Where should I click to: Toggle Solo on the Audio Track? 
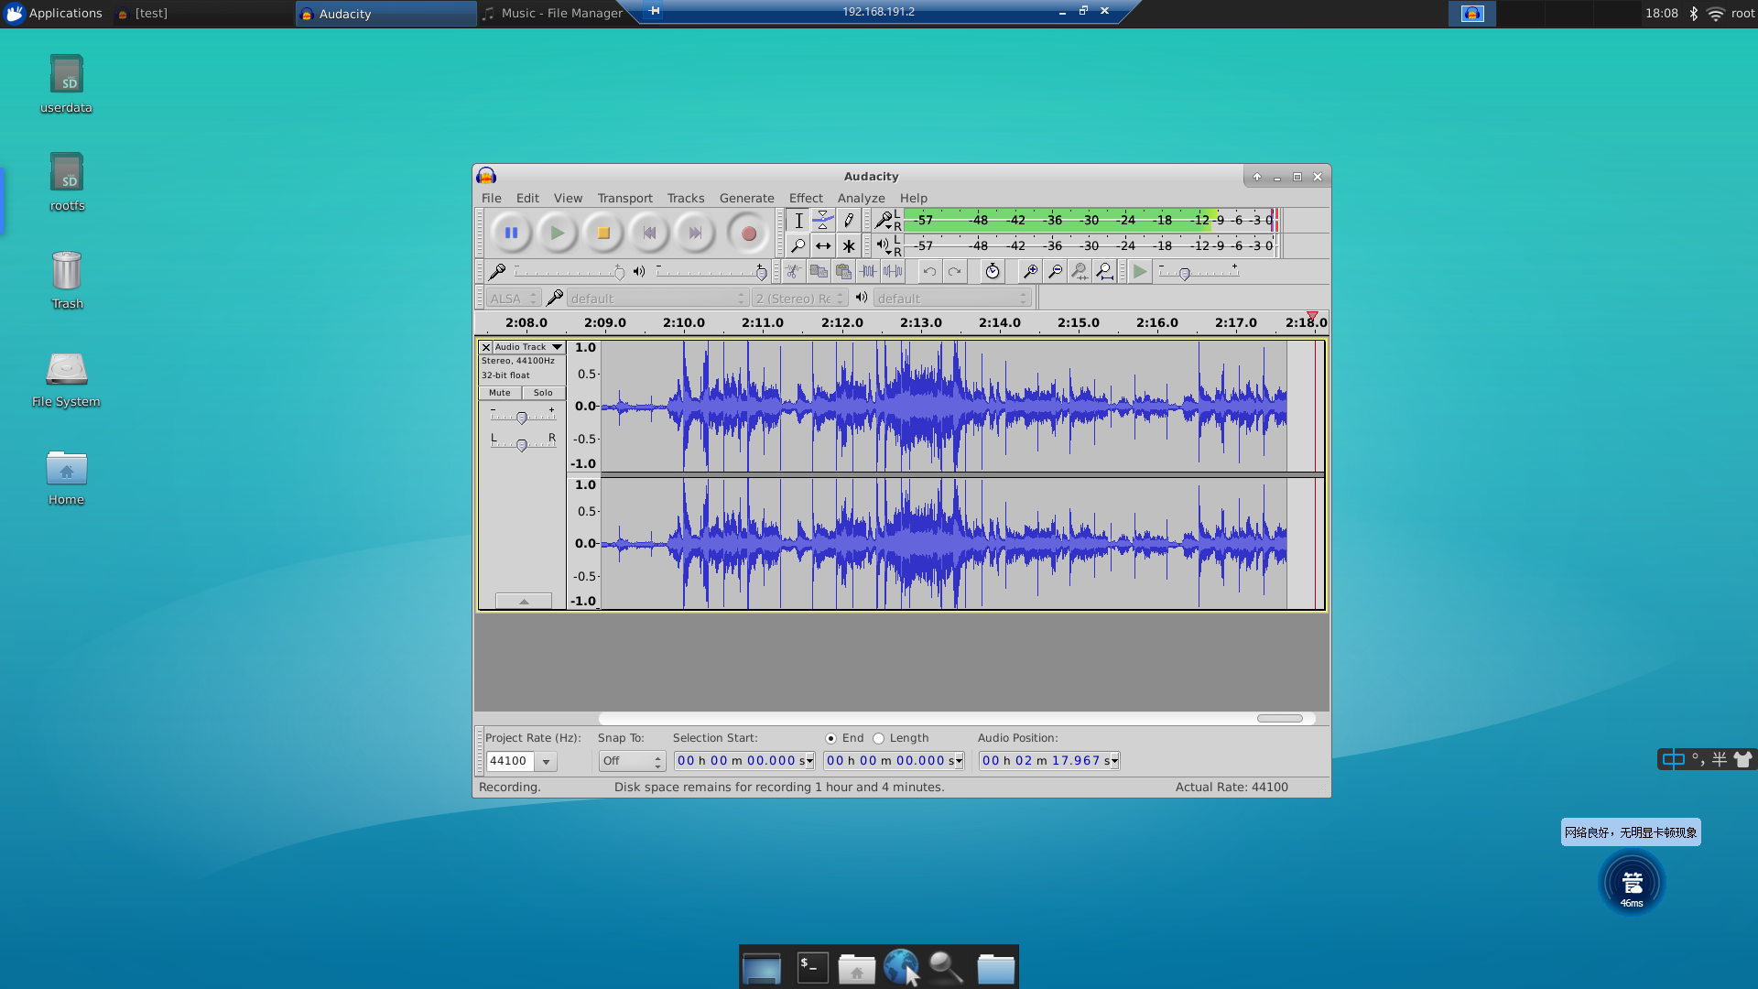[543, 393]
